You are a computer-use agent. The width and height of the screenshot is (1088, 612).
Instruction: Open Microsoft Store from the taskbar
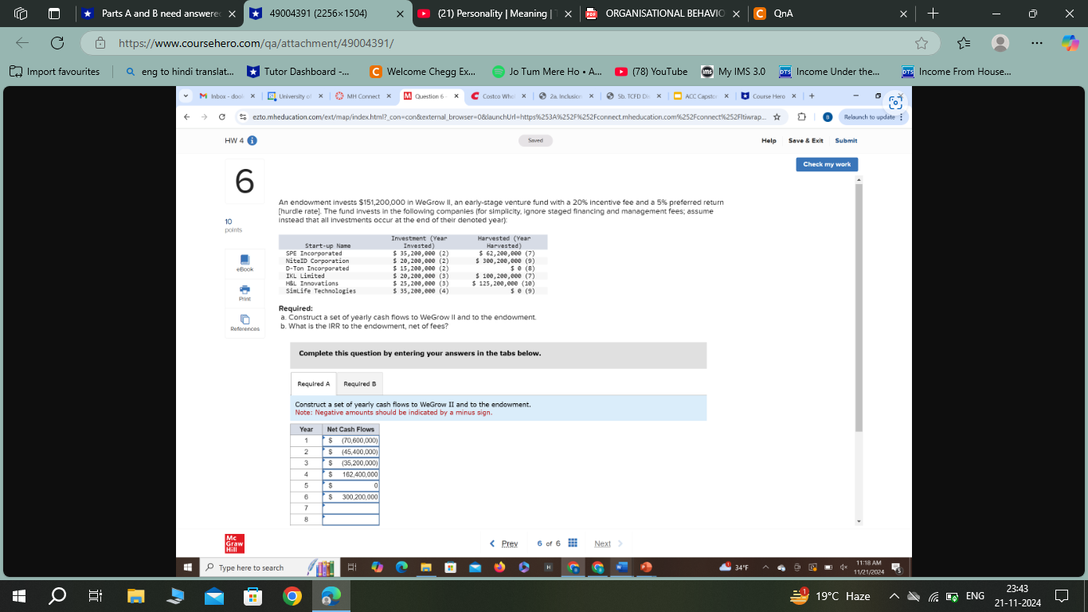click(x=252, y=595)
